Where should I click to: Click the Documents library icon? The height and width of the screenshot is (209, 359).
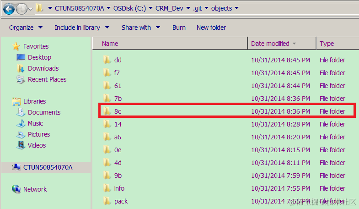[21, 112]
